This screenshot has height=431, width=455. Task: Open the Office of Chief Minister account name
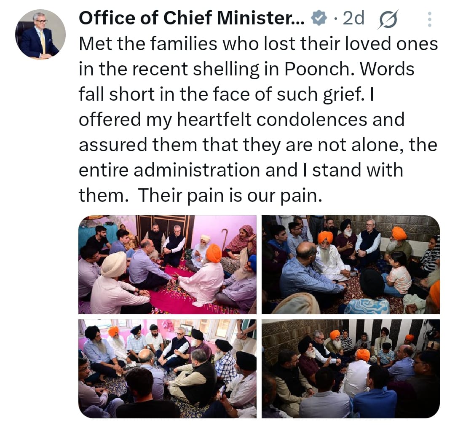click(192, 18)
